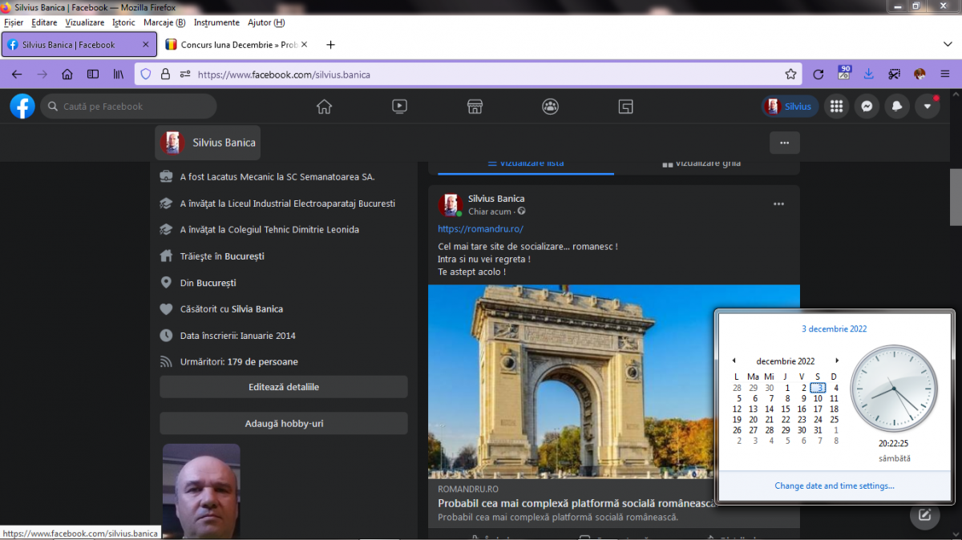Click the Editează detaliile button

pyautogui.click(x=284, y=387)
